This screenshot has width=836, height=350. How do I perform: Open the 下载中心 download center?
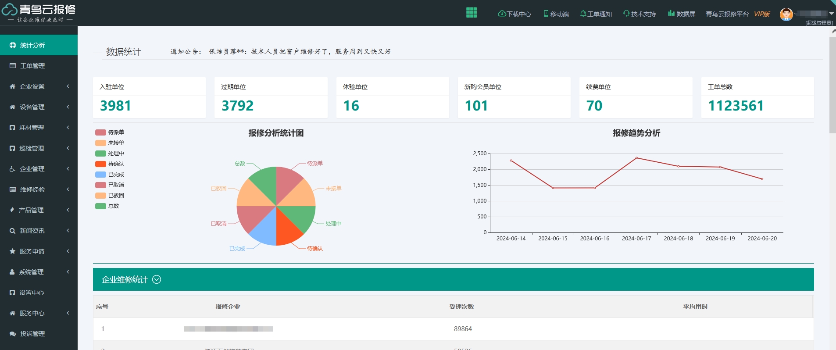point(514,14)
